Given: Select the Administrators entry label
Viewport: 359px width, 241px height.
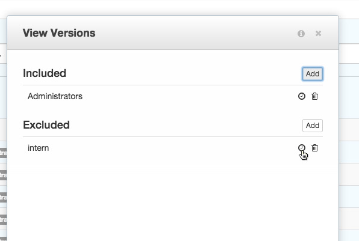Looking at the screenshot, I should tap(55, 96).
